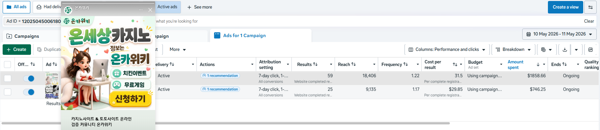
Task: Open the All ads view tab
Action: tap(16, 7)
